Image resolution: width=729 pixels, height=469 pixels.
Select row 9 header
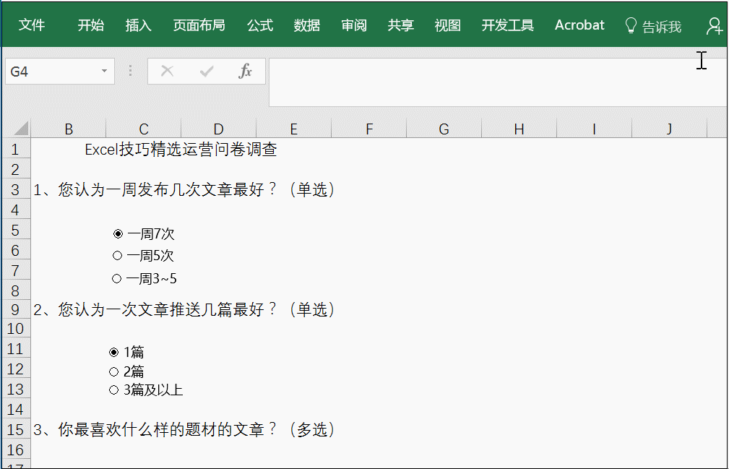15,309
